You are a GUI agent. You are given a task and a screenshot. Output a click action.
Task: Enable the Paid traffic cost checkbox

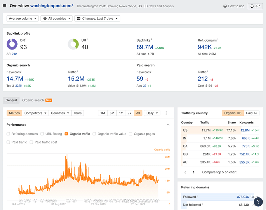[x=31, y=142]
